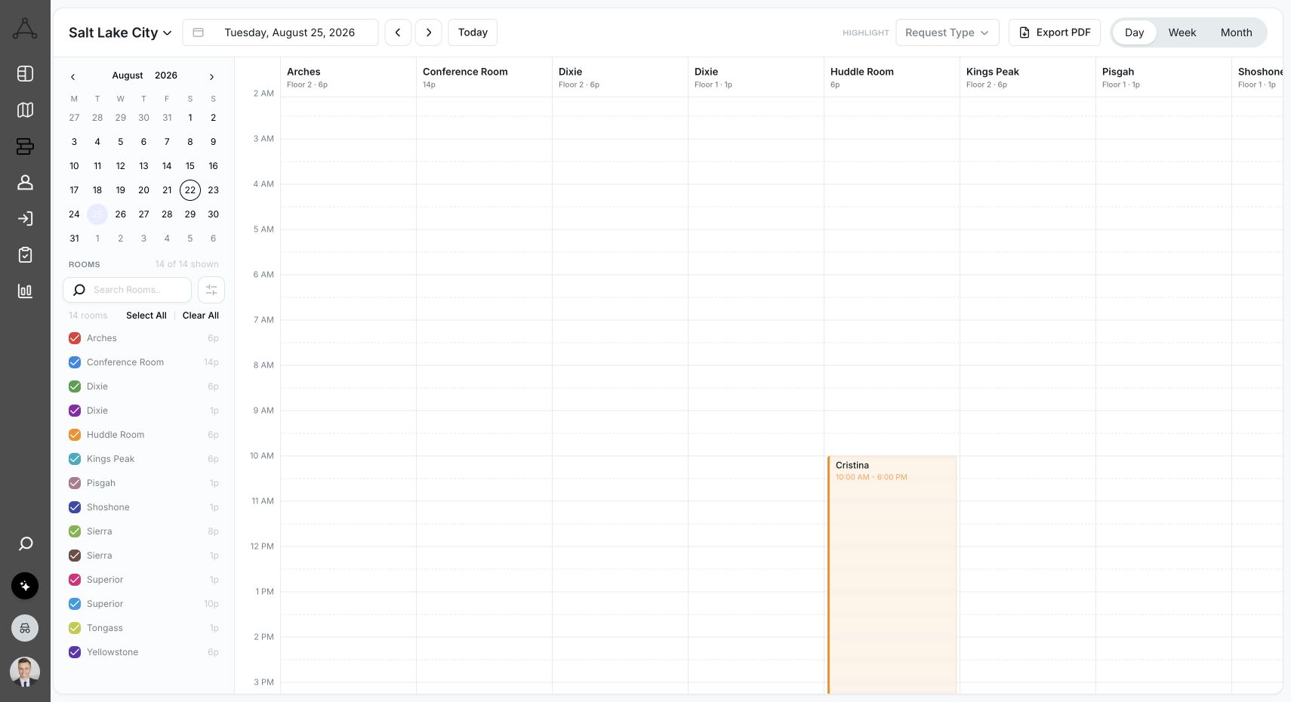
Task: Toggle the Superior 10p room checkbox
Action: pos(75,604)
